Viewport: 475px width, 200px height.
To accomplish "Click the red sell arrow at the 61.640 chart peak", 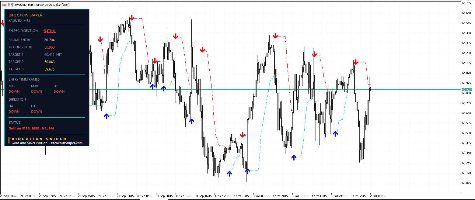I will pyautogui.click(x=132, y=18).
